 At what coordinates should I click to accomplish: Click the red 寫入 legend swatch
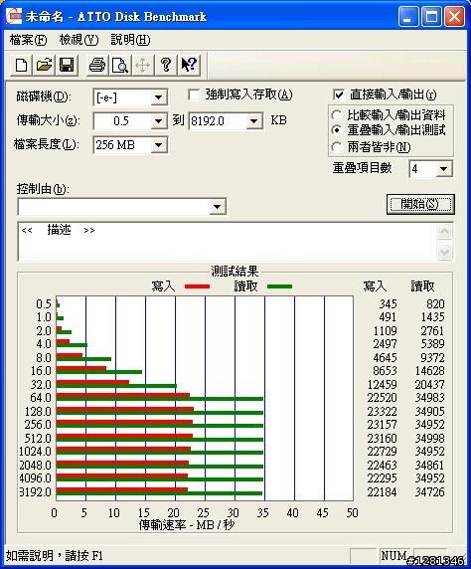point(197,286)
